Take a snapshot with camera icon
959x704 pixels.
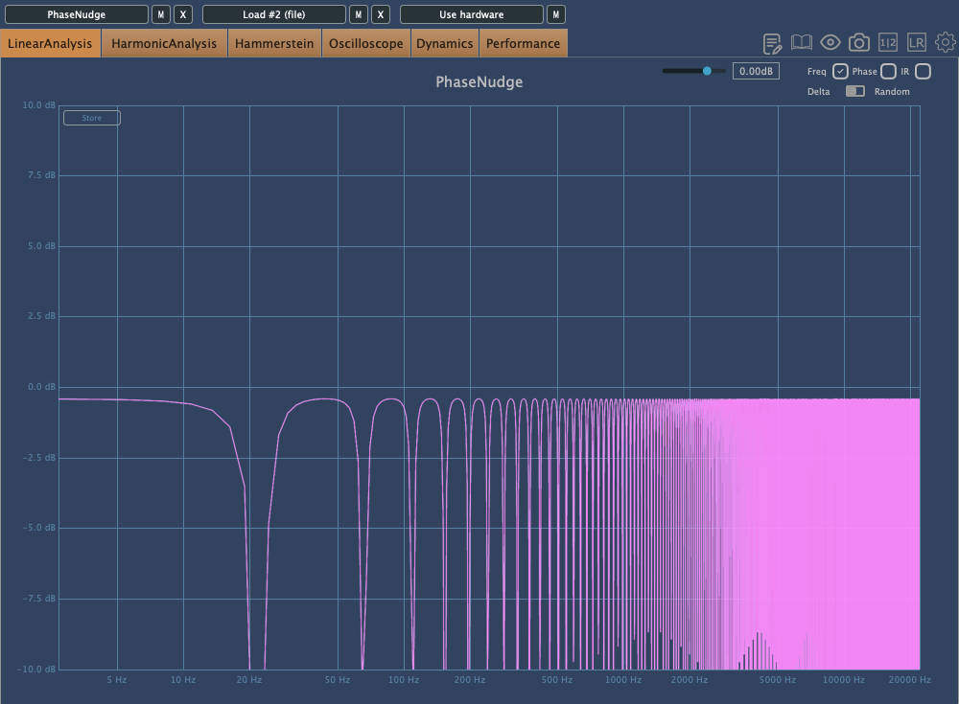pyautogui.click(x=859, y=43)
